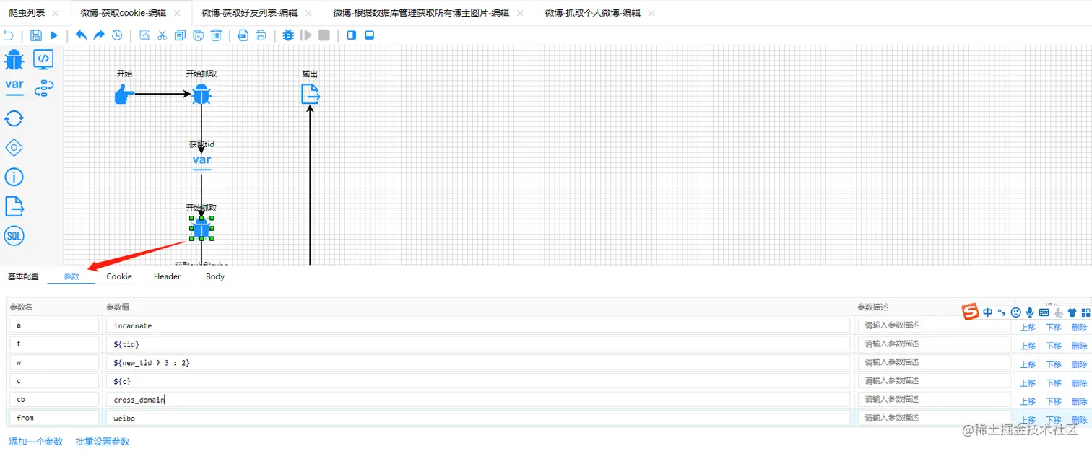
Task: Open the 微博-抓取个人微博-编辑 tab
Action: 592,13
